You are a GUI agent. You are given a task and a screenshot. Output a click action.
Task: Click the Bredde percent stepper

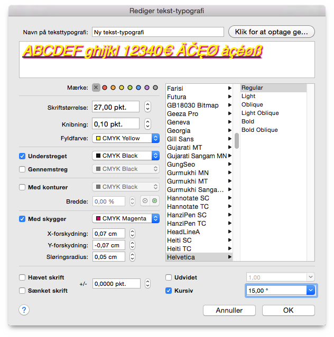click(x=133, y=201)
